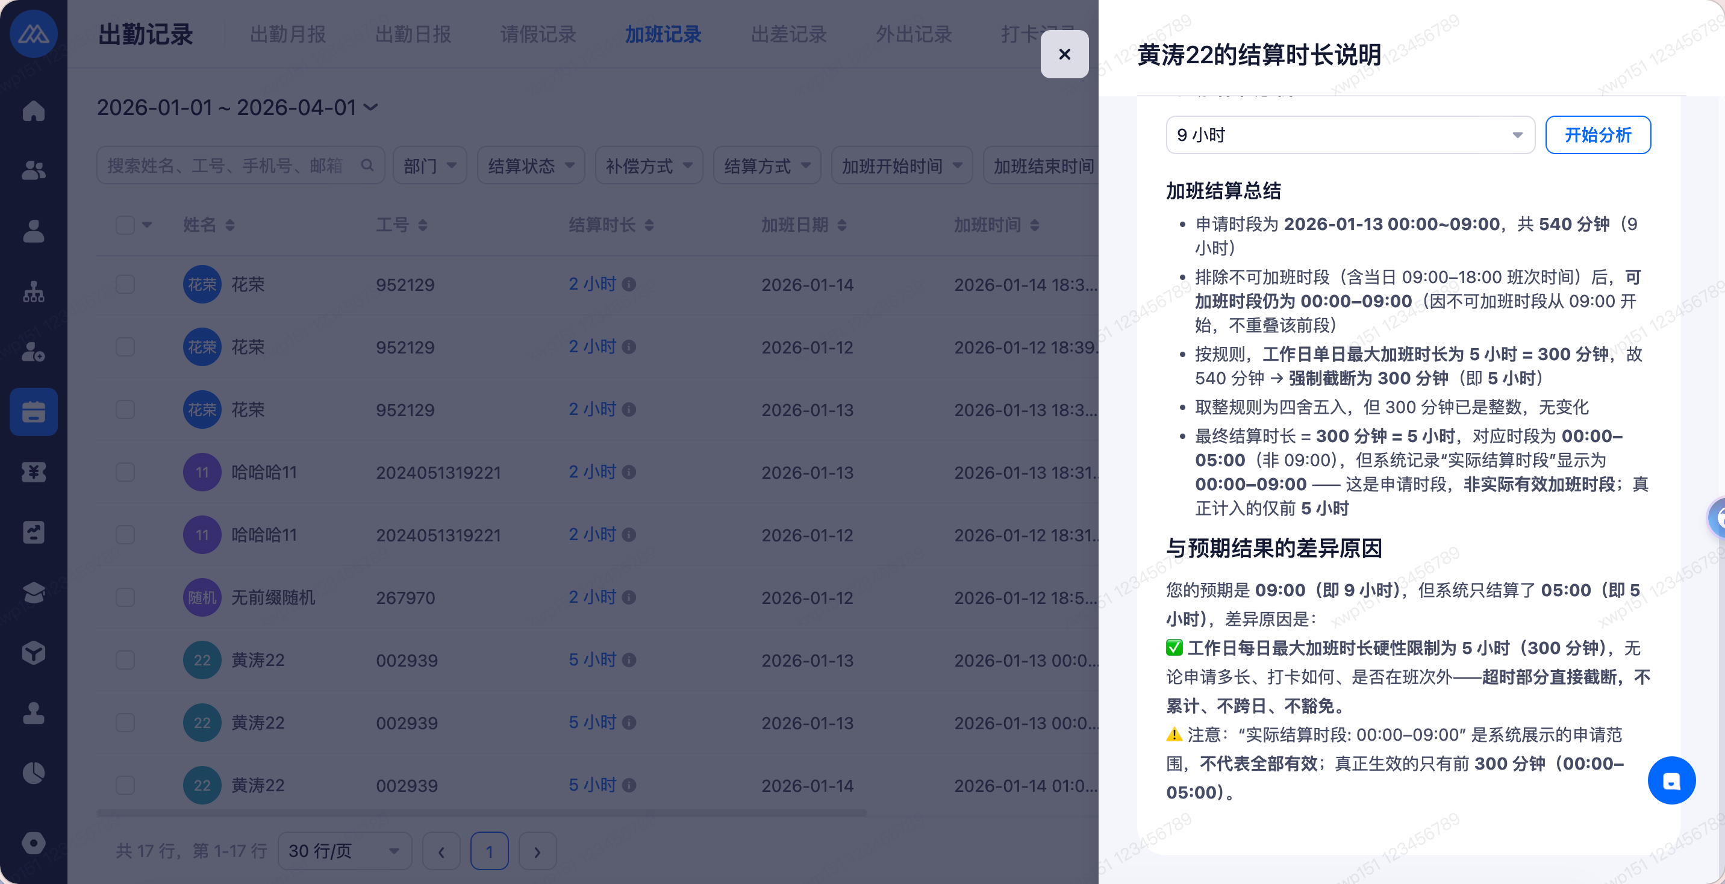The width and height of the screenshot is (1725, 884).
Task: Toggle the select-all header checkbox
Action: pos(125,225)
